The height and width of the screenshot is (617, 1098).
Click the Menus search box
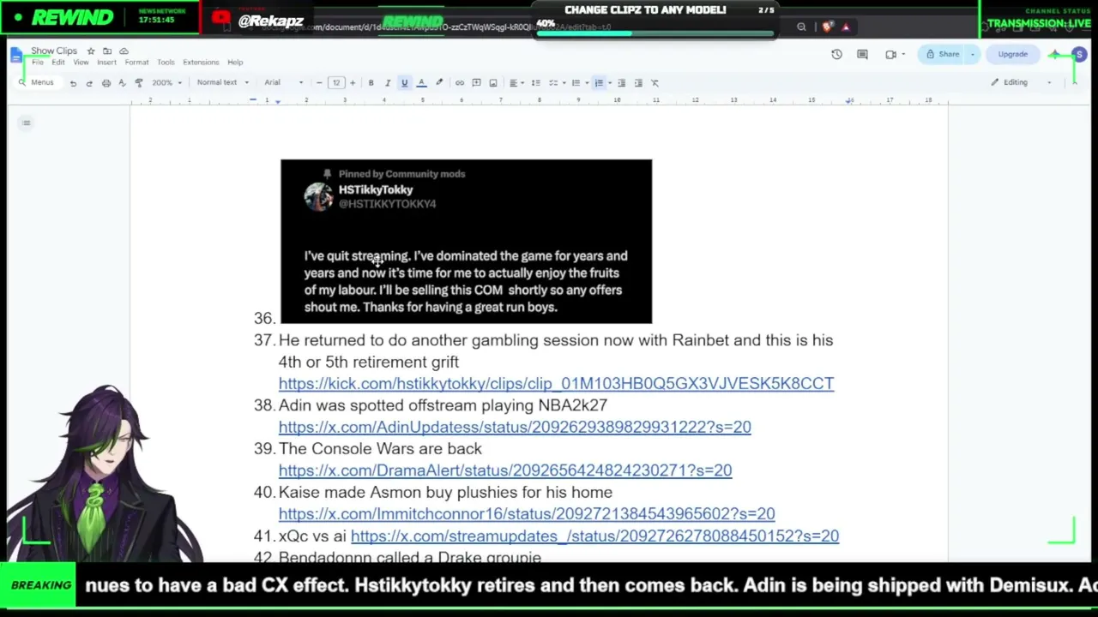[37, 83]
